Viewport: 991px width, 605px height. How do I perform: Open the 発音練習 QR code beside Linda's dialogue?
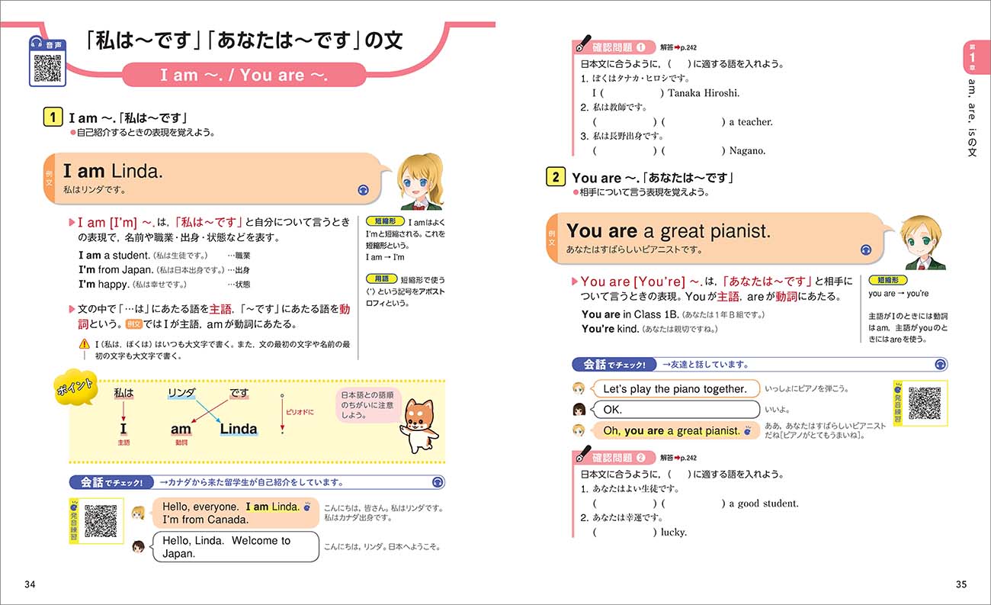(x=101, y=522)
